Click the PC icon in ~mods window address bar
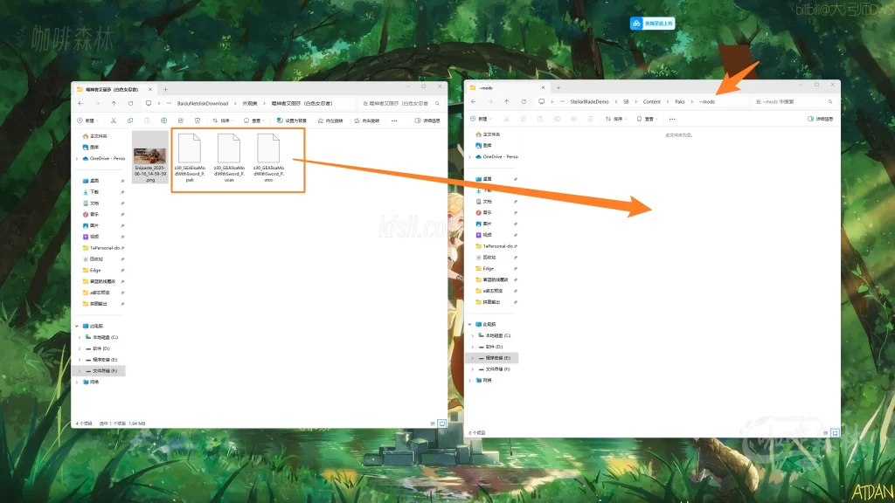This screenshot has height=503, width=895. [x=541, y=101]
